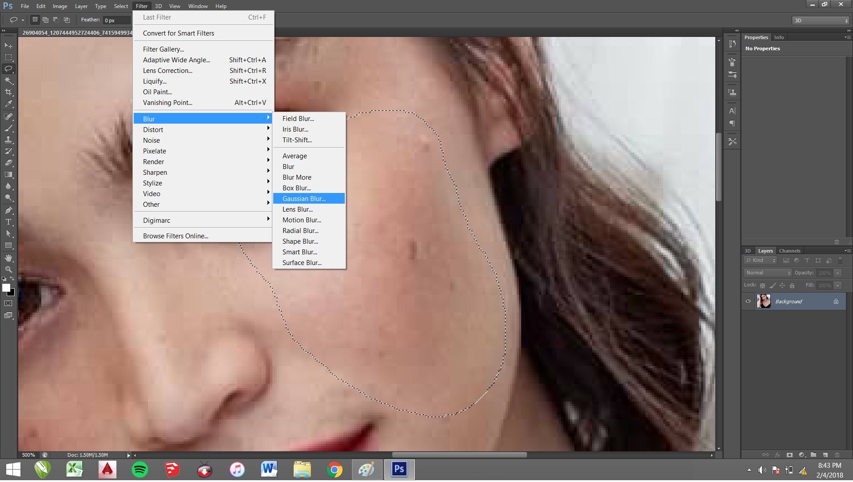Image resolution: width=853 pixels, height=482 pixels.
Task: Open the History panel icon
Action: 732,44
